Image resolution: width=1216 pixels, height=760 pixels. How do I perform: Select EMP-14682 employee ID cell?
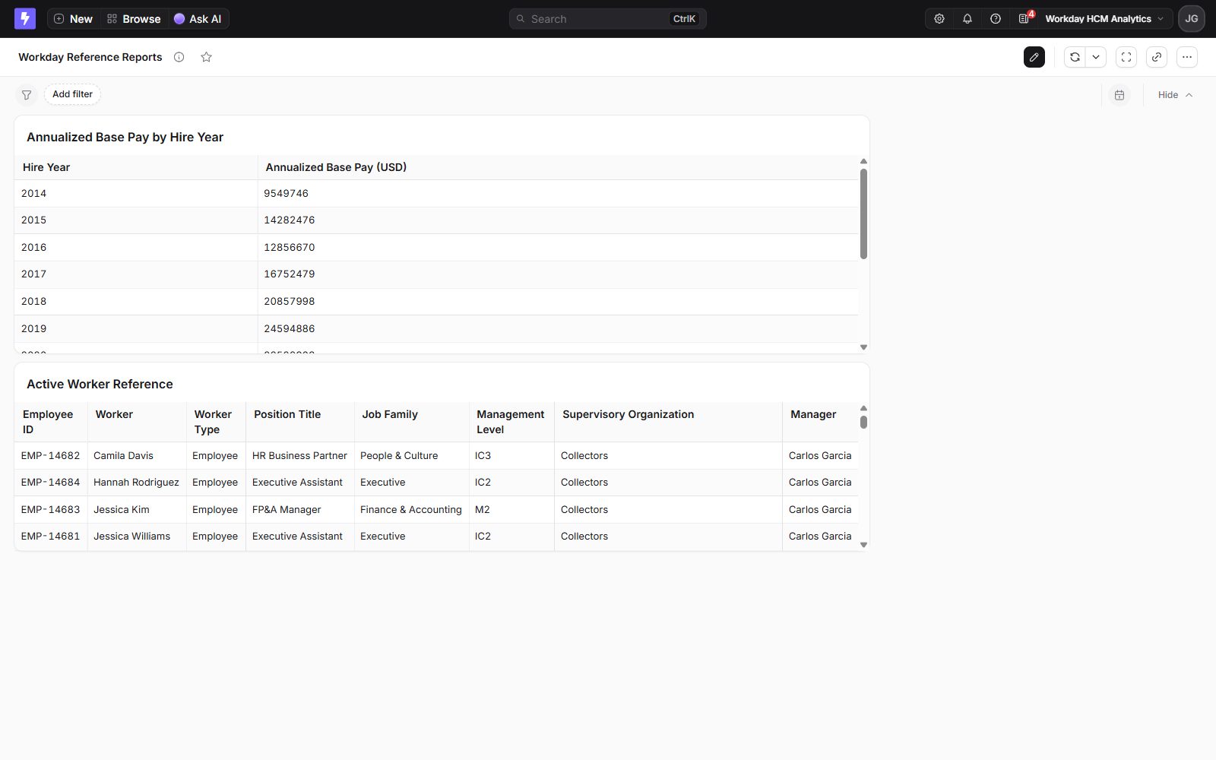pyautogui.click(x=51, y=455)
